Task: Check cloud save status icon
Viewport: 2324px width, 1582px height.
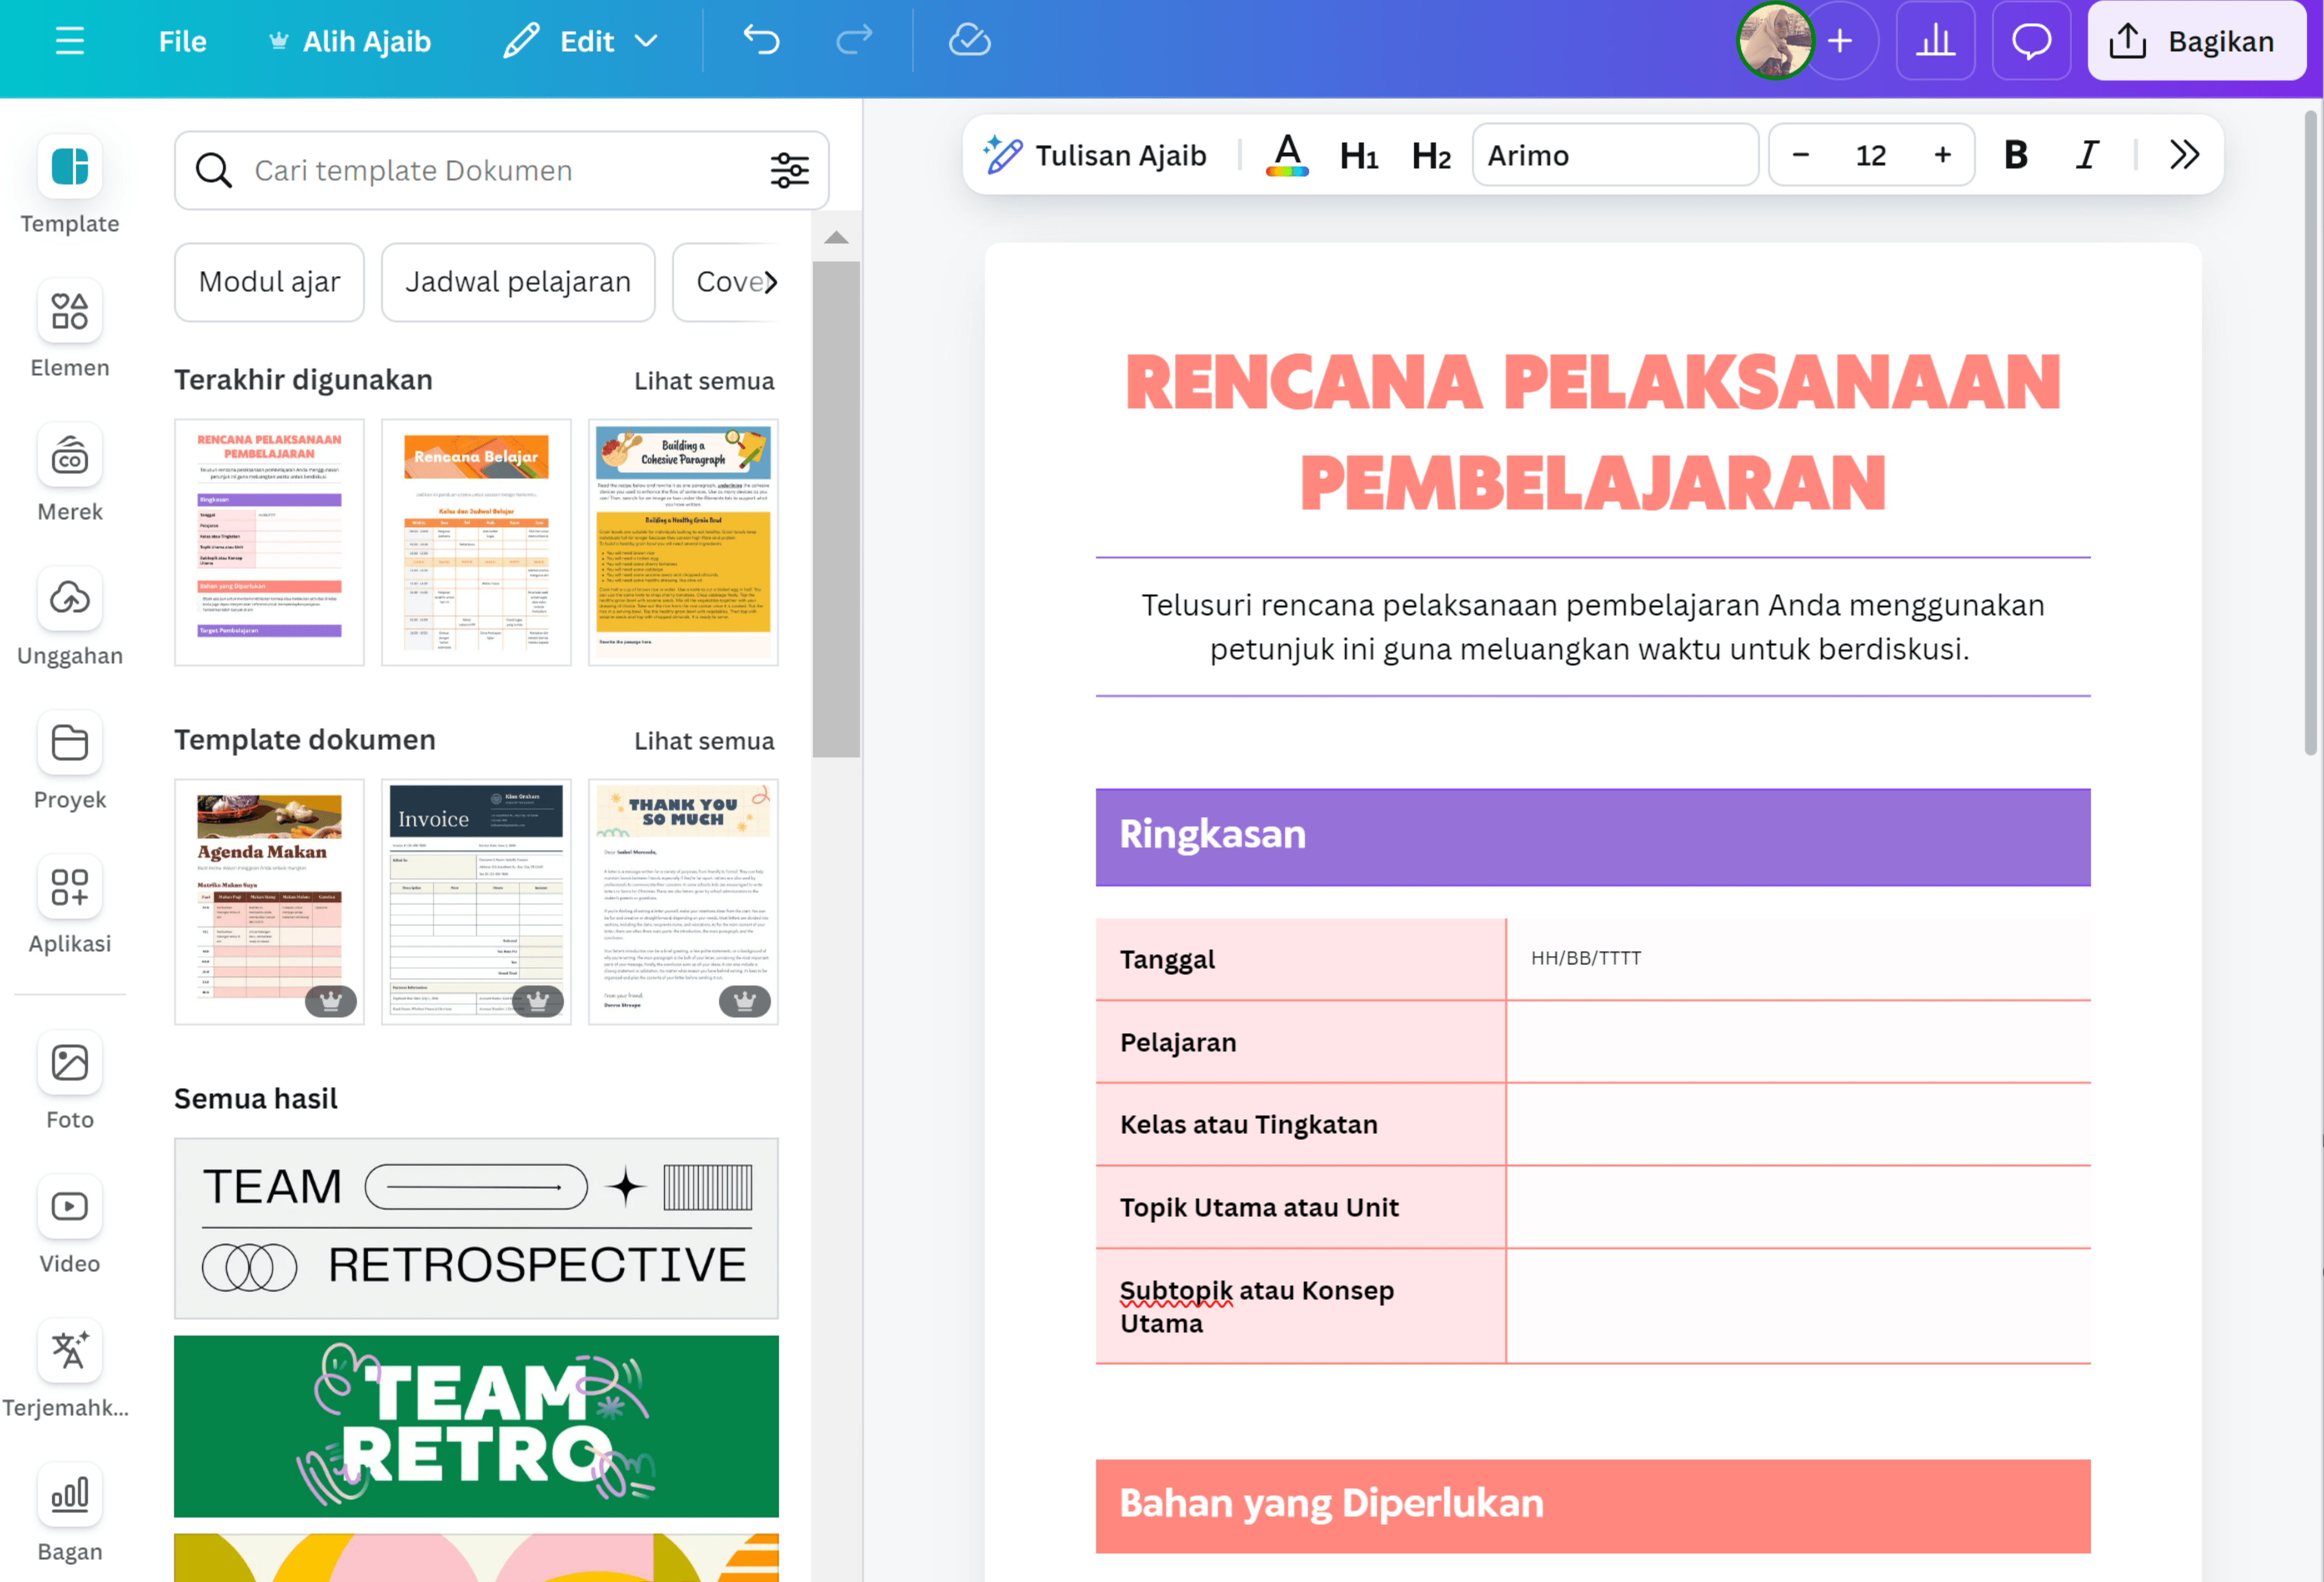Action: (x=969, y=41)
